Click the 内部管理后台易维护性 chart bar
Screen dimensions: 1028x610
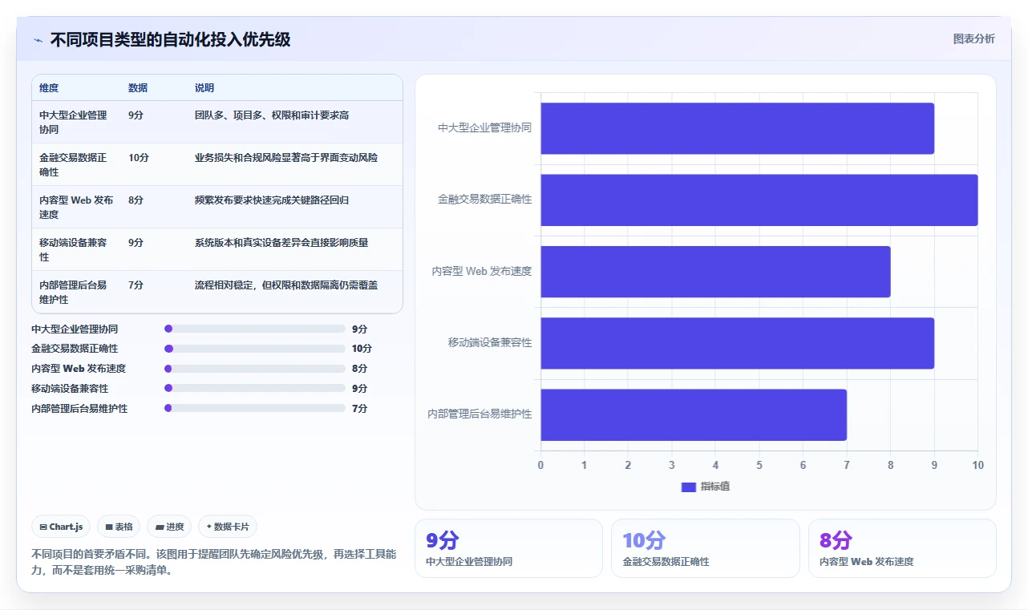694,415
